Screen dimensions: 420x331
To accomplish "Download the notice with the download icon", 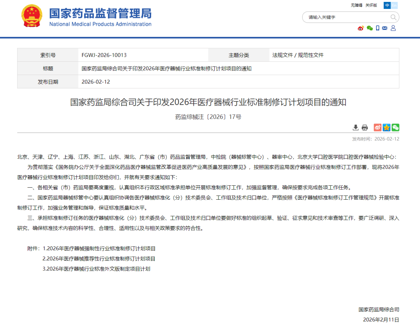I will click(355, 128).
